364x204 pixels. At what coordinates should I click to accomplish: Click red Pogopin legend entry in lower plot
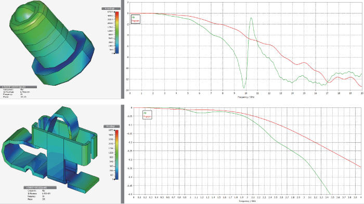click(147, 117)
